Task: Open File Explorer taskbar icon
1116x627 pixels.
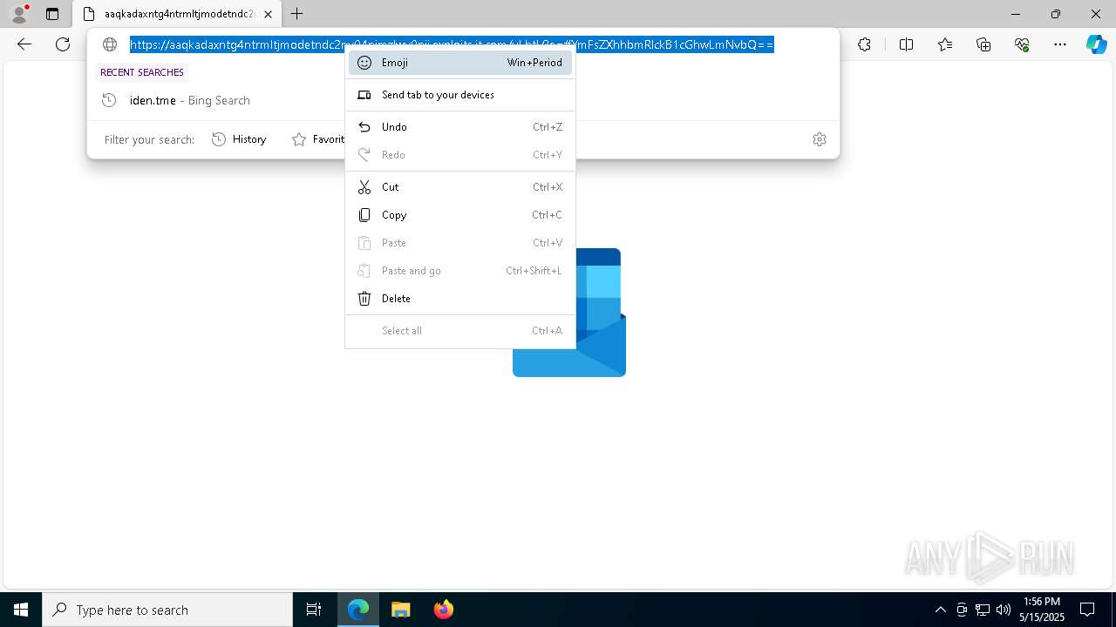Action: tap(400, 610)
